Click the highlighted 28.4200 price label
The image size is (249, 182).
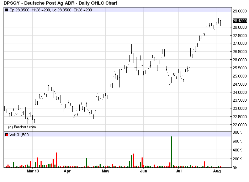pyautogui.click(x=240, y=21)
